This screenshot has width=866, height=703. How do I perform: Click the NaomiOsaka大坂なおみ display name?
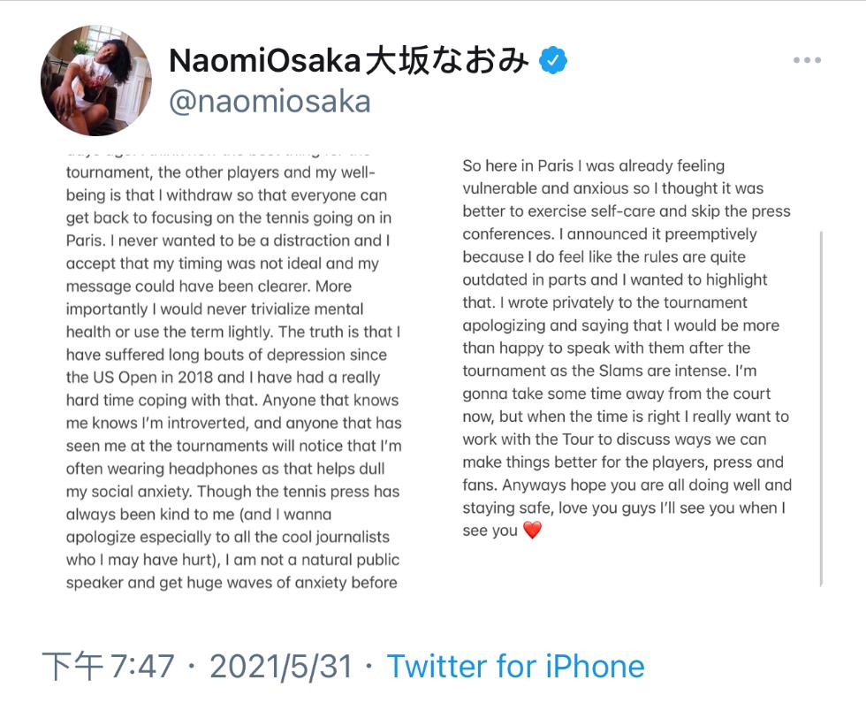349,60
